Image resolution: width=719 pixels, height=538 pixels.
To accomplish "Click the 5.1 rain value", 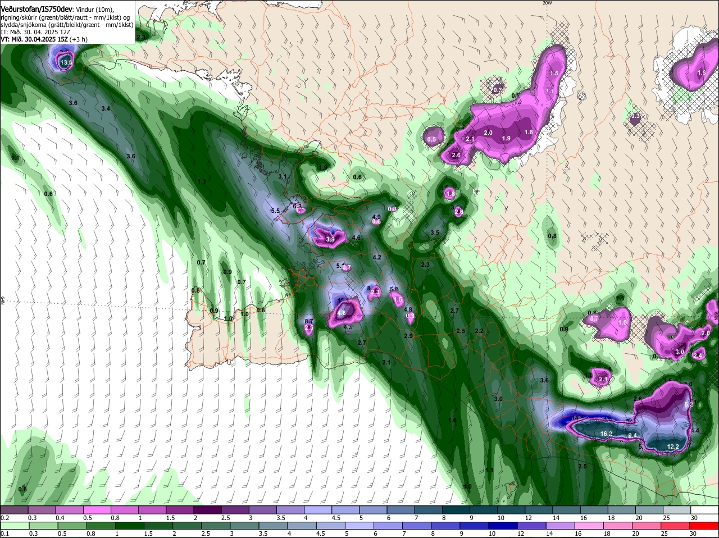I will coord(340,266).
